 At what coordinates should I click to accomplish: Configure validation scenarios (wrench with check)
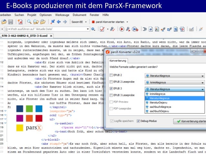coord(112,29)
